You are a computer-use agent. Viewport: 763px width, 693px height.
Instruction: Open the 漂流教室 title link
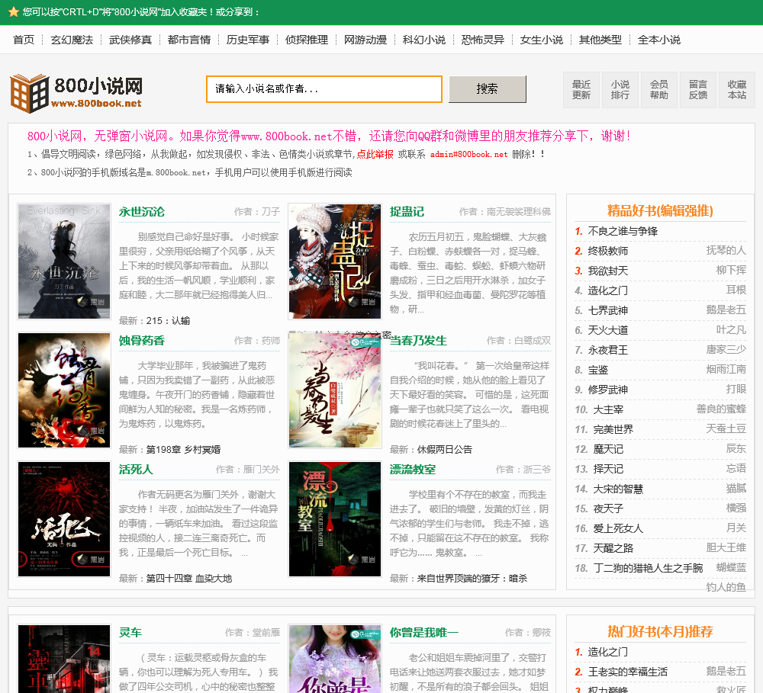click(x=413, y=470)
